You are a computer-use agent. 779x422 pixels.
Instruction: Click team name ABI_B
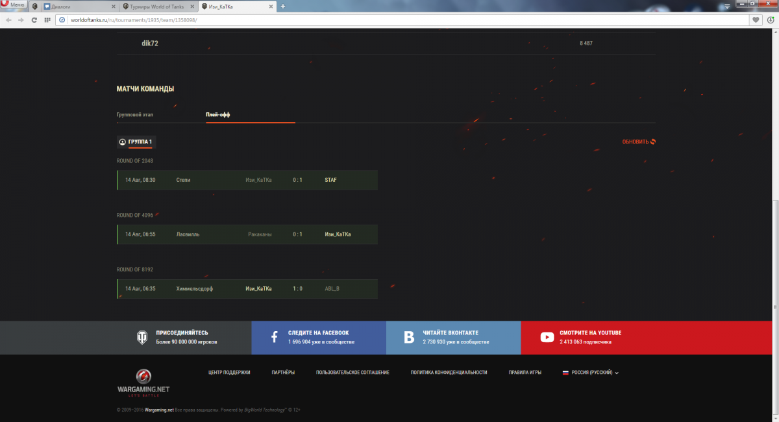pyautogui.click(x=332, y=289)
